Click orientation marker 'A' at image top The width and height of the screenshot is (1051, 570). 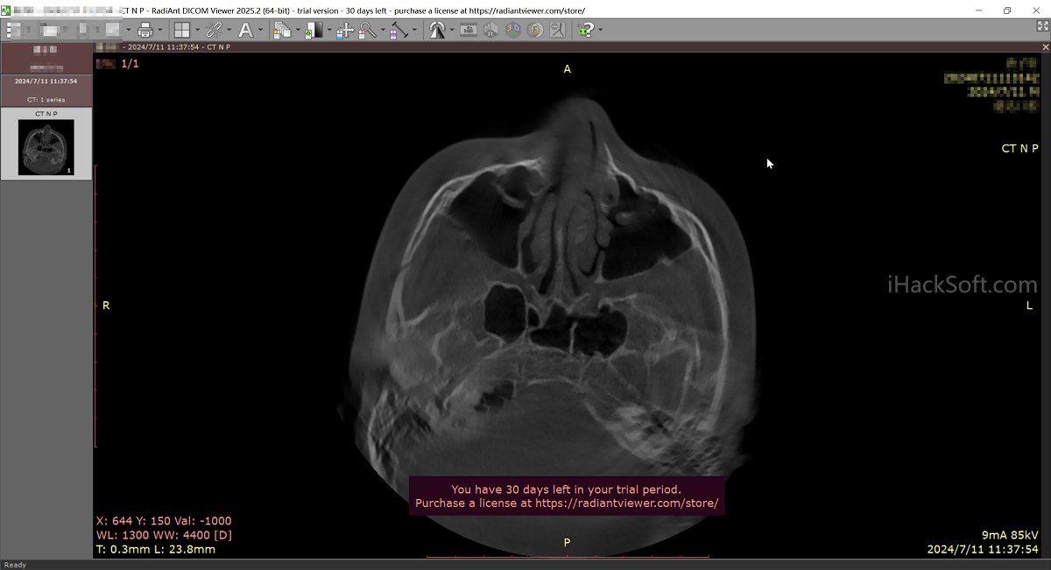(567, 69)
